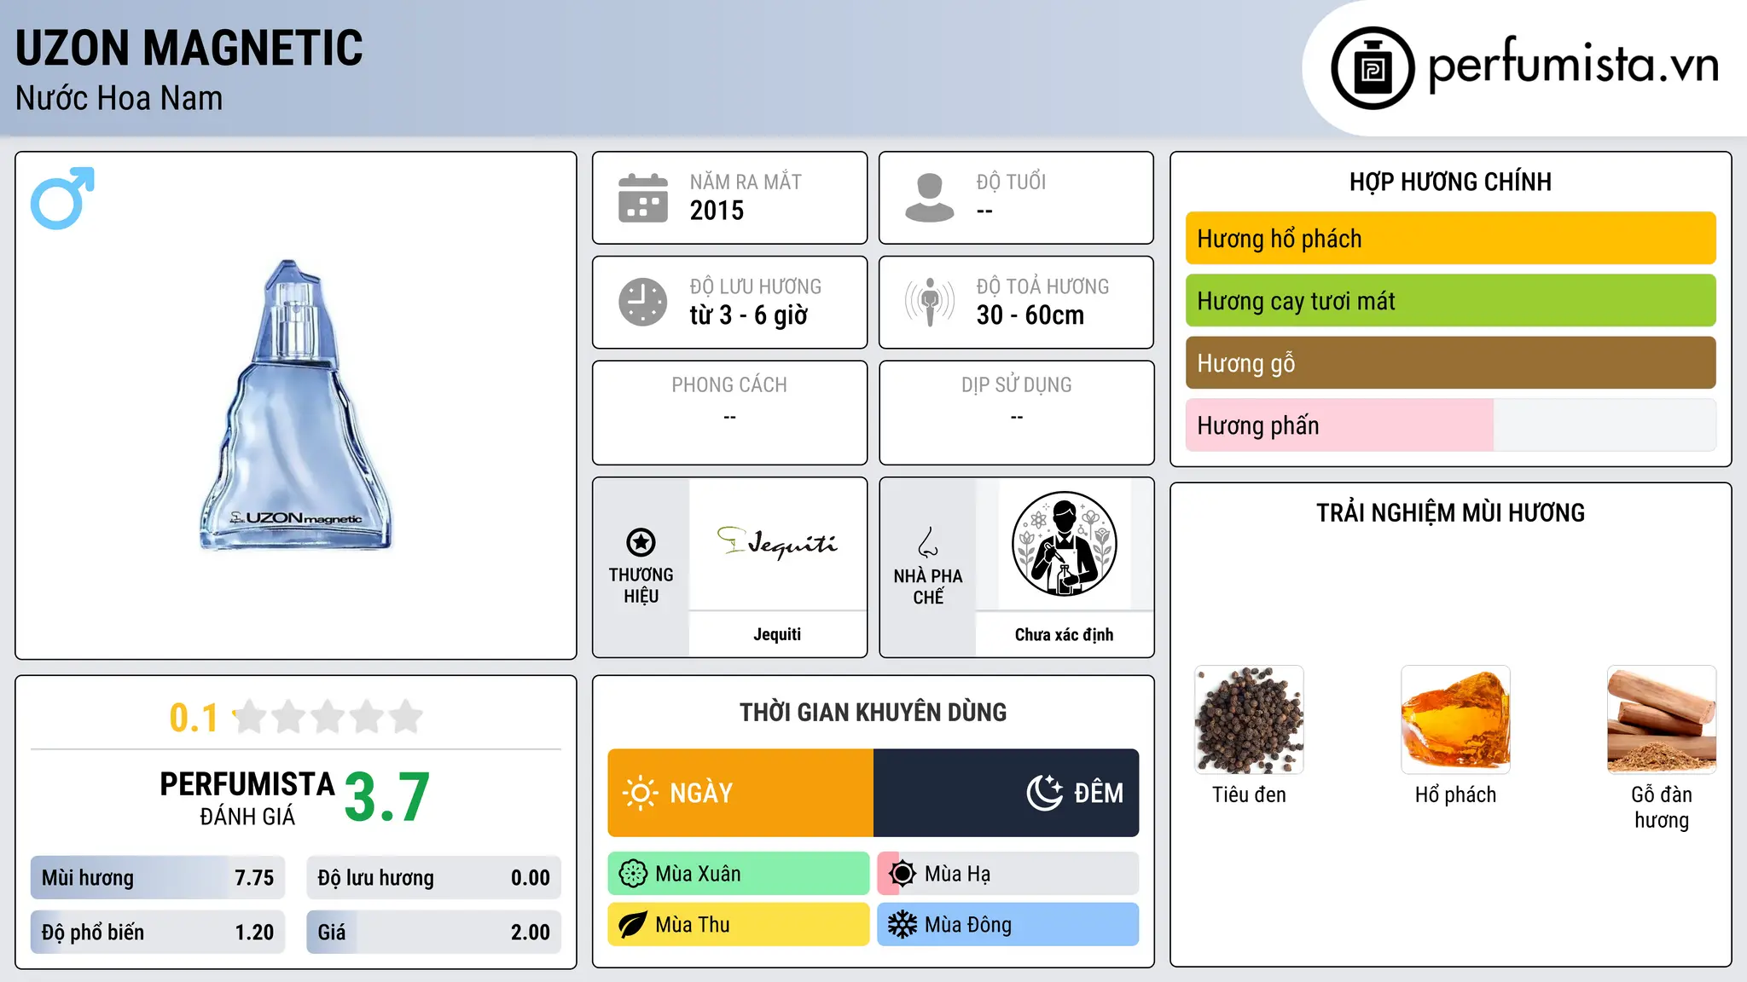Screen dimensions: 1747x982
Task: Click the sillage value 30 - 60cm
Action: point(1030,315)
